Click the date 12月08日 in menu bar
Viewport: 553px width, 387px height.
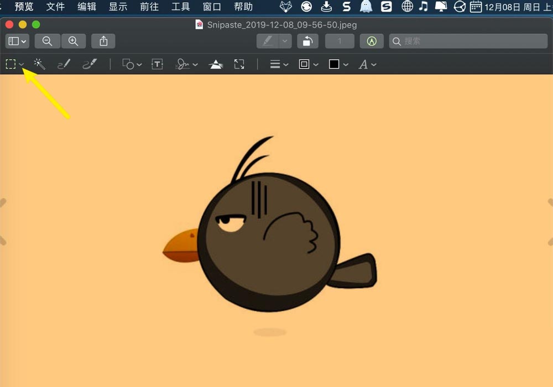(x=502, y=7)
